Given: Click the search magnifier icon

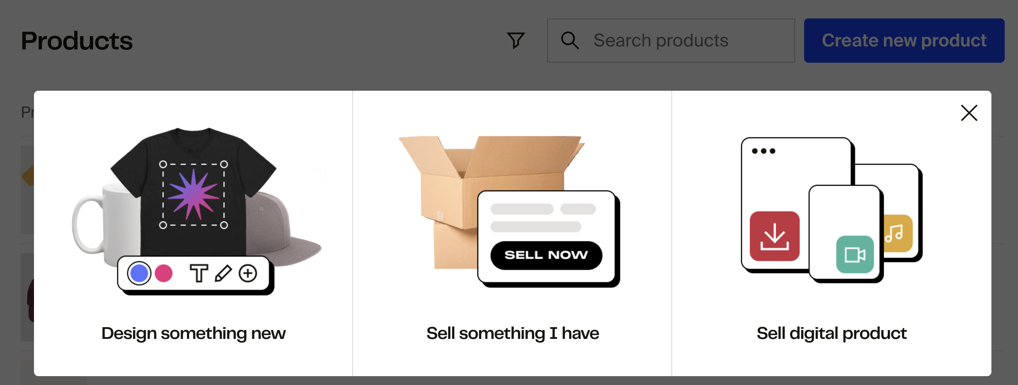Looking at the screenshot, I should tap(570, 40).
